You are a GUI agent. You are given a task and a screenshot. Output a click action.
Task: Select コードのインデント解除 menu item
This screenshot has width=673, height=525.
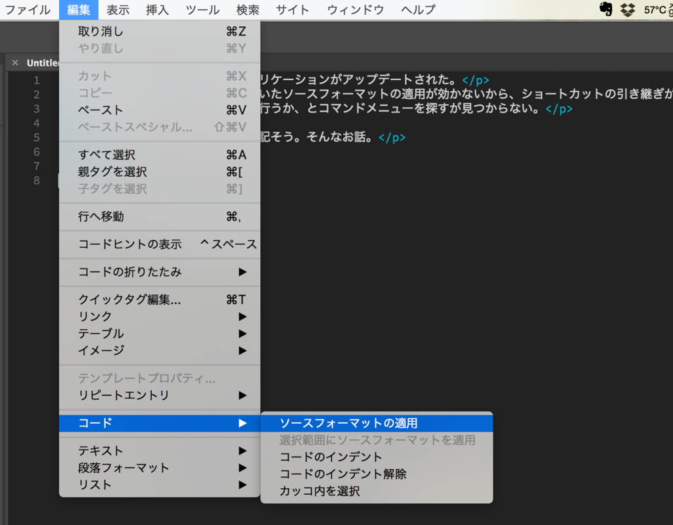click(343, 474)
